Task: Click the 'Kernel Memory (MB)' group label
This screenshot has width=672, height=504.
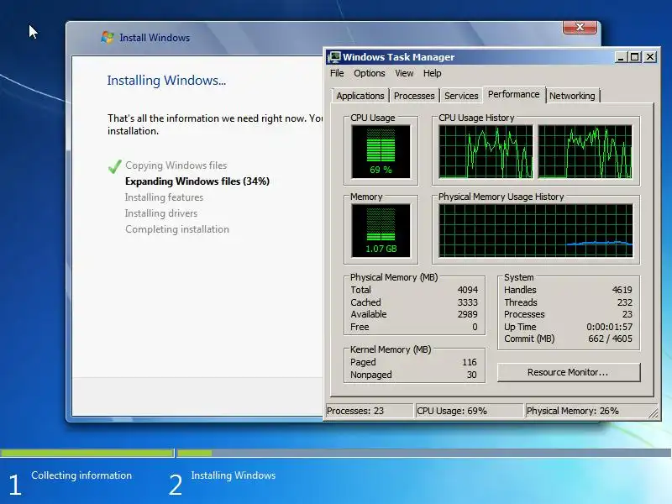Action: click(x=391, y=349)
